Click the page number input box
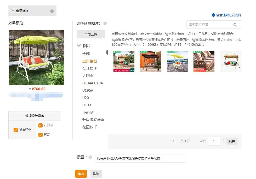The height and width of the screenshot is (179, 256). tap(214, 141)
